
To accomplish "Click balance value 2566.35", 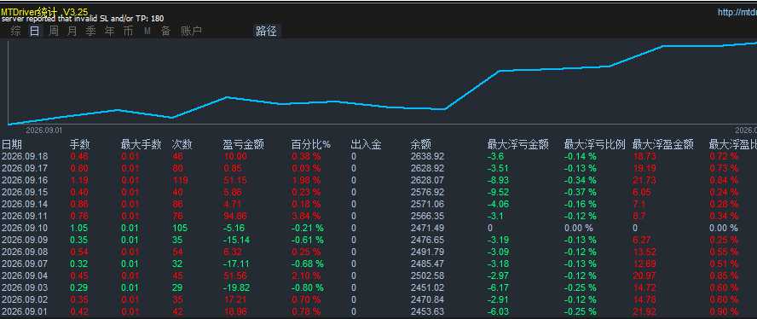I will (427, 216).
